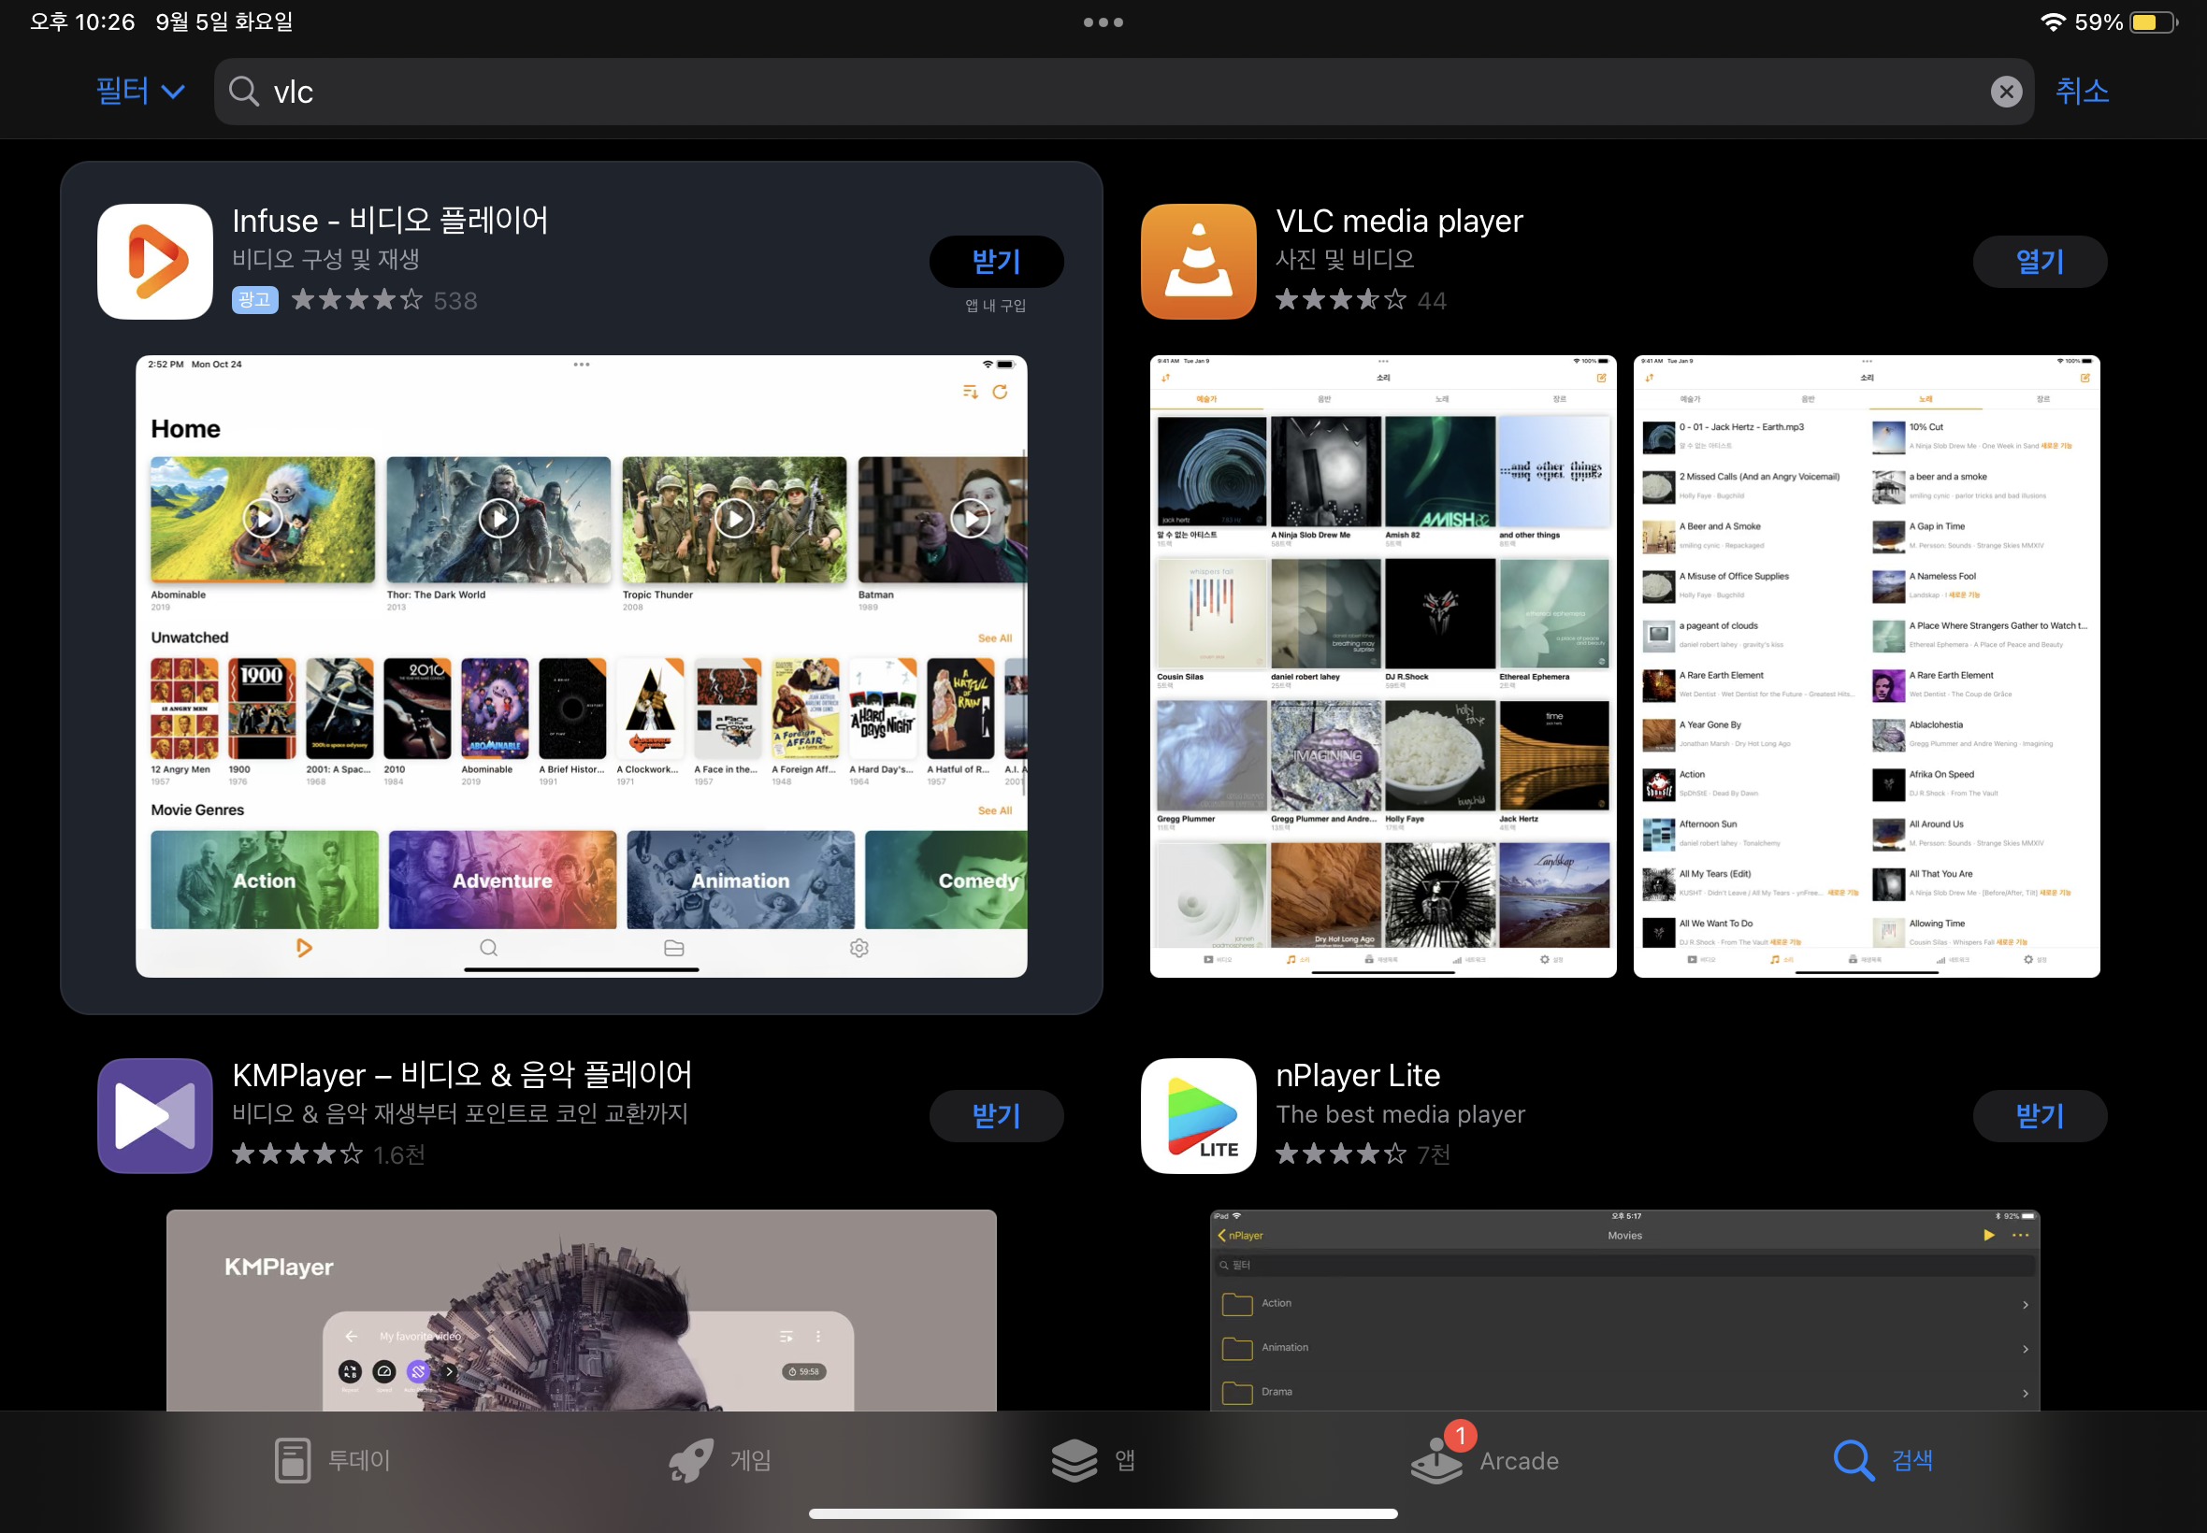Open the Infuse app icon
2207x1533 pixels.
coord(154,261)
